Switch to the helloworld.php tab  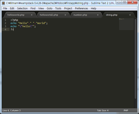(16, 15)
